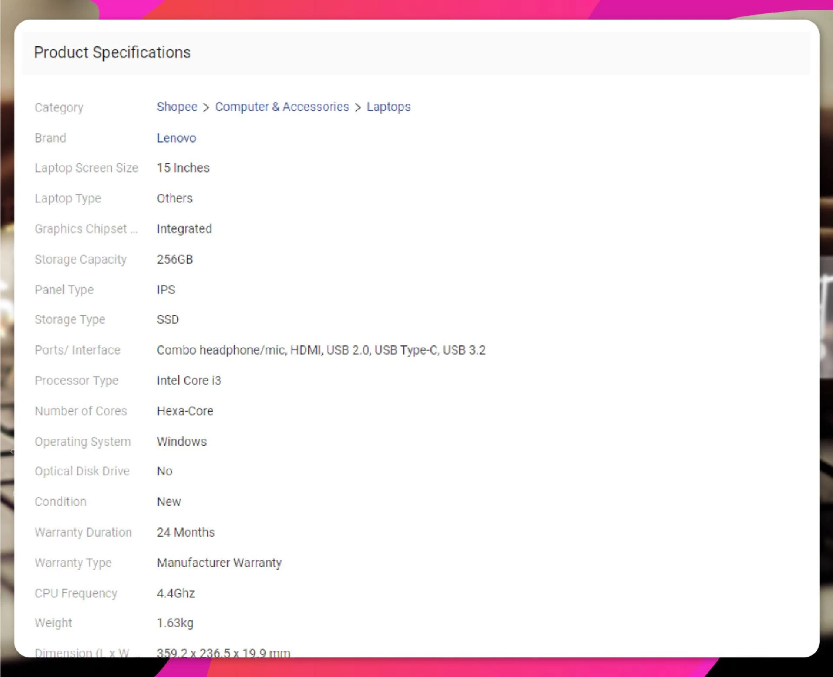Click the Ports/Interface value text
This screenshot has width=833, height=677.
click(x=321, y=350)
